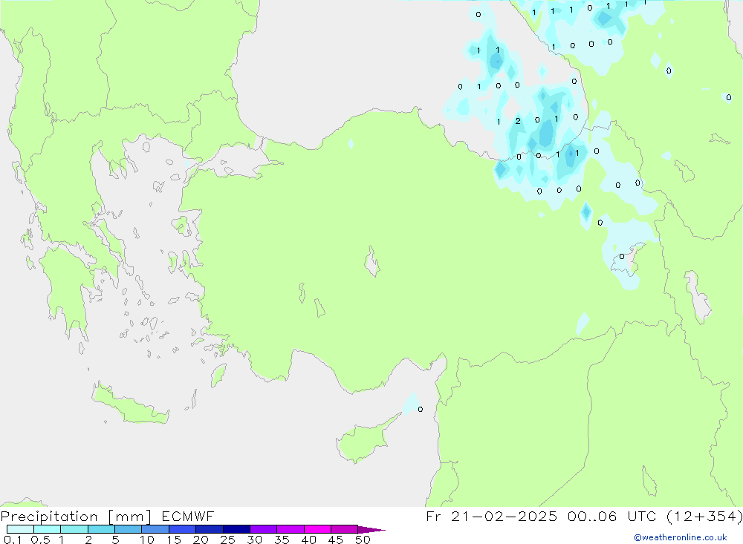Click the "[mm]" unit label
This screenshot has width=743, height=544.
130,517
